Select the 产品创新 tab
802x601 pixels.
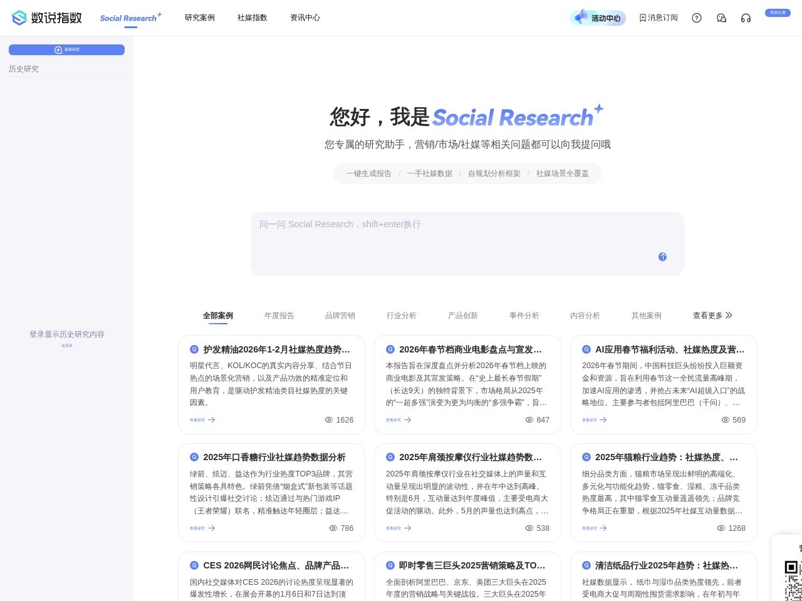click(x=463, y=316)
